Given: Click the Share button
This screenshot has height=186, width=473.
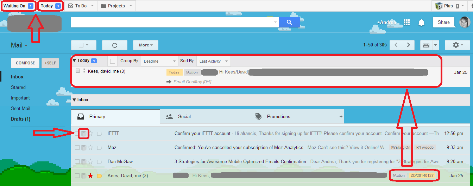Looking at the screenshot, I should click(x=444, y=22).
